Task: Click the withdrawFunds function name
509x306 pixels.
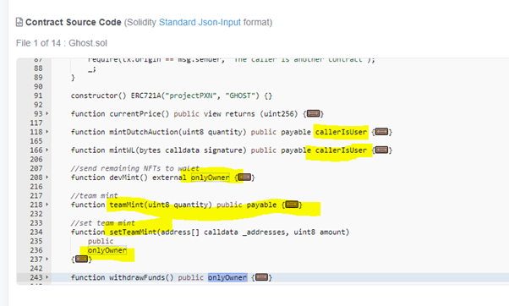Action: pos(137,277)
